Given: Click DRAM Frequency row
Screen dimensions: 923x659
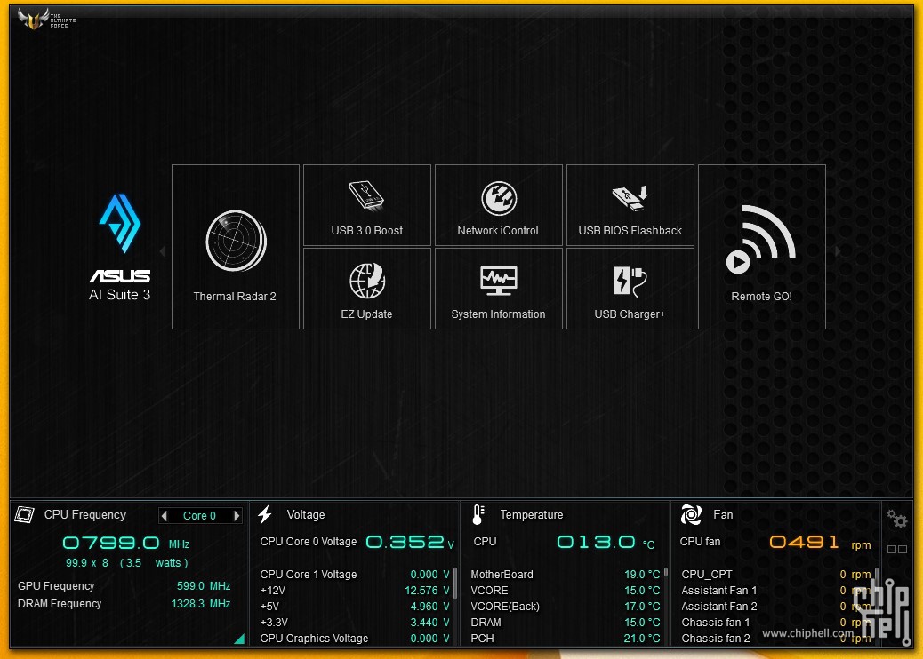Looking at the screenshot, I should 124,604.
